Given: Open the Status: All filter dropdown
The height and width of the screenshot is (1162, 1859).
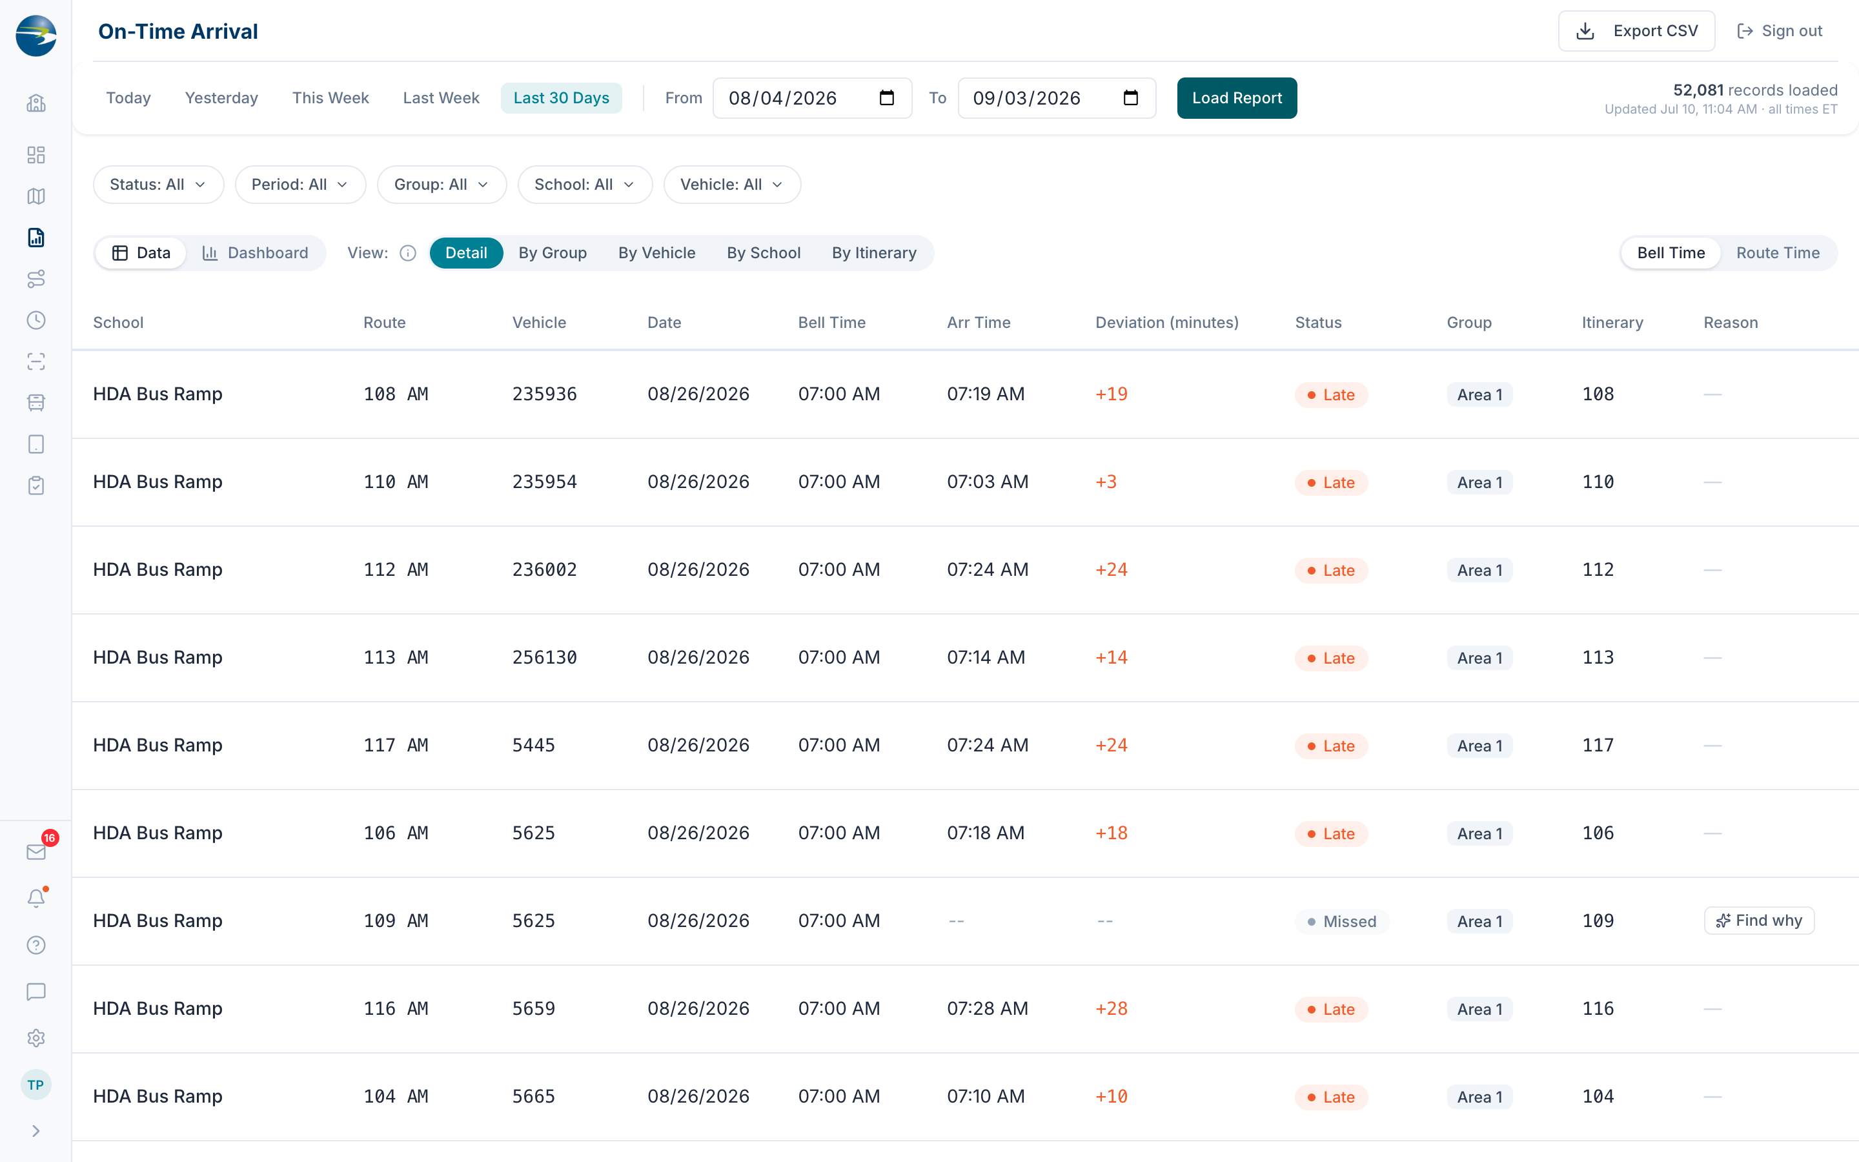Looking at the screenshot, I should 158,185.
